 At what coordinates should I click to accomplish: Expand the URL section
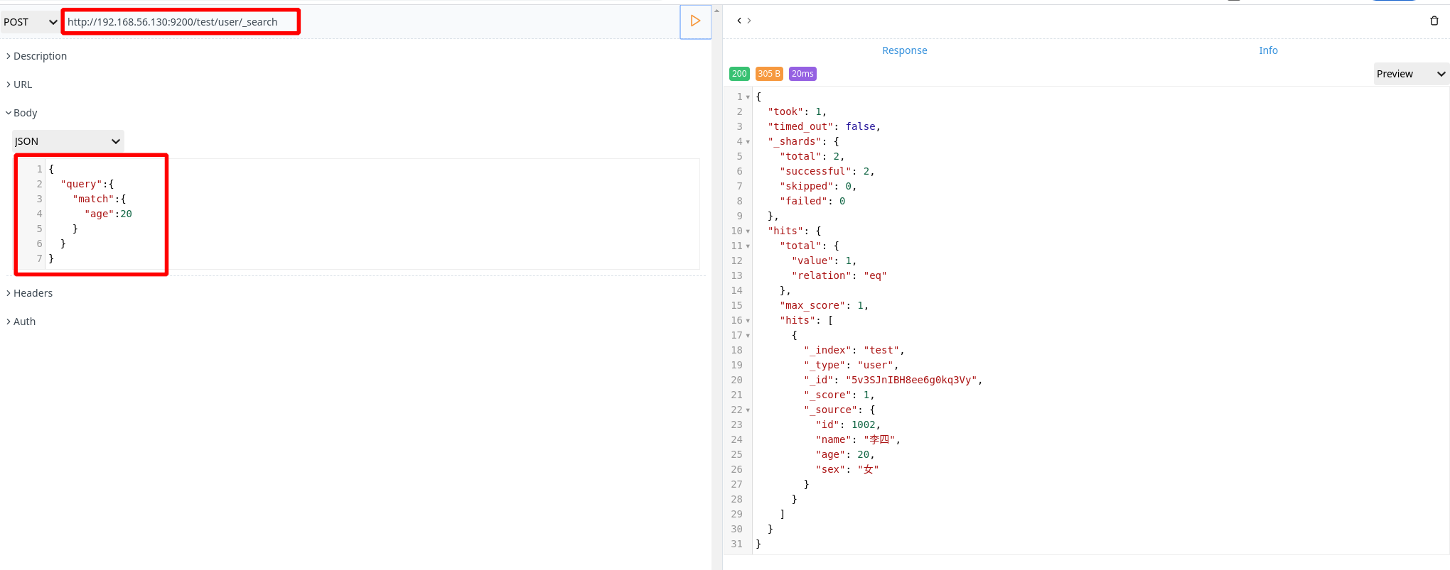19,84
